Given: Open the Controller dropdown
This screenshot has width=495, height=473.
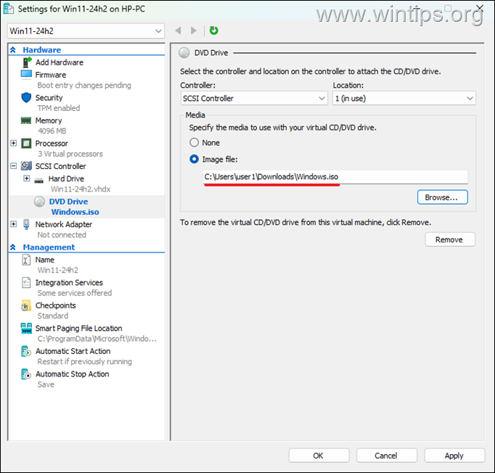Looking at the screenshot, I should (254, 99).
